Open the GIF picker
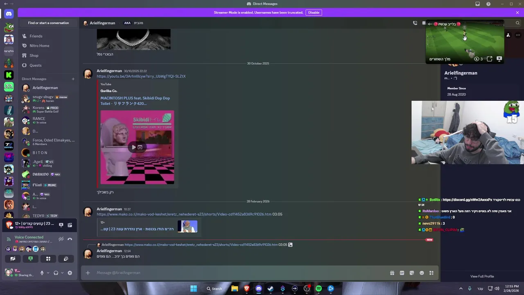Viewport: 524px width, 295px height. [402, 273]
